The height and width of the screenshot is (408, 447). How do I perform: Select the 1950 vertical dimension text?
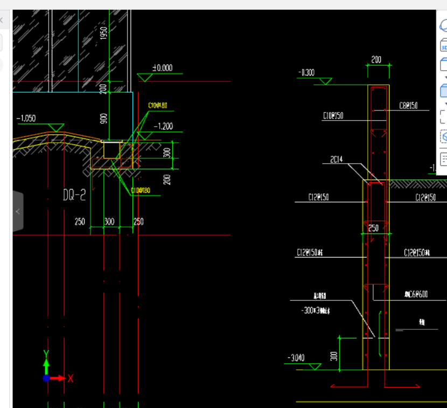point(103,33)
